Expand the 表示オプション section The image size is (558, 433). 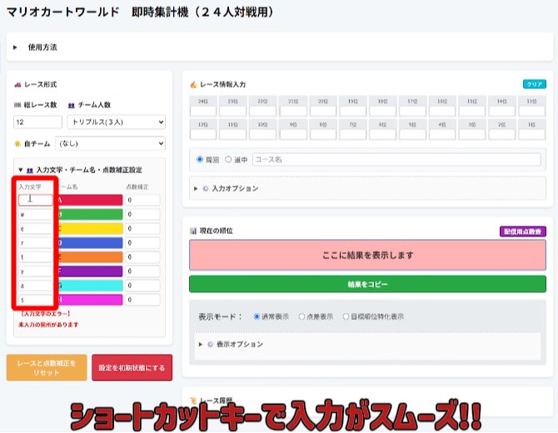pyautogui.click(x=201, y=345)
